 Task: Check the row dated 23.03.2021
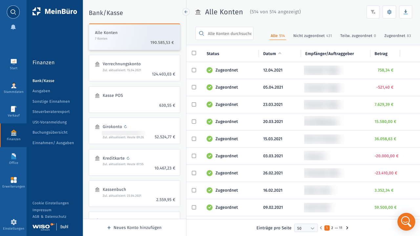click(x=194, y=104)
